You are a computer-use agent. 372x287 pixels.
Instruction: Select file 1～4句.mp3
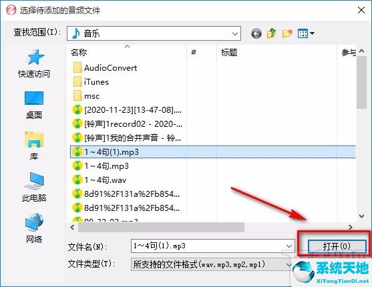101,166
